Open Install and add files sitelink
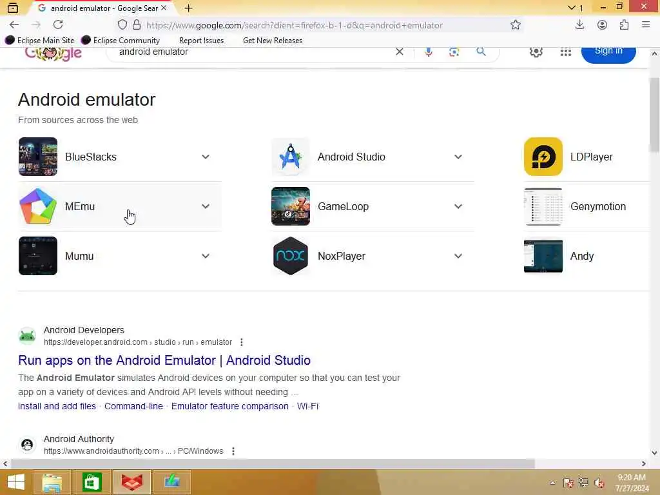The width and height of the screenshot is (660, 495). click(57, 407)
